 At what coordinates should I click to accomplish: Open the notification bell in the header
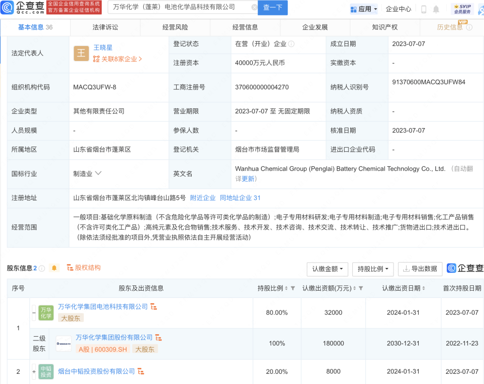pos(436,9)
